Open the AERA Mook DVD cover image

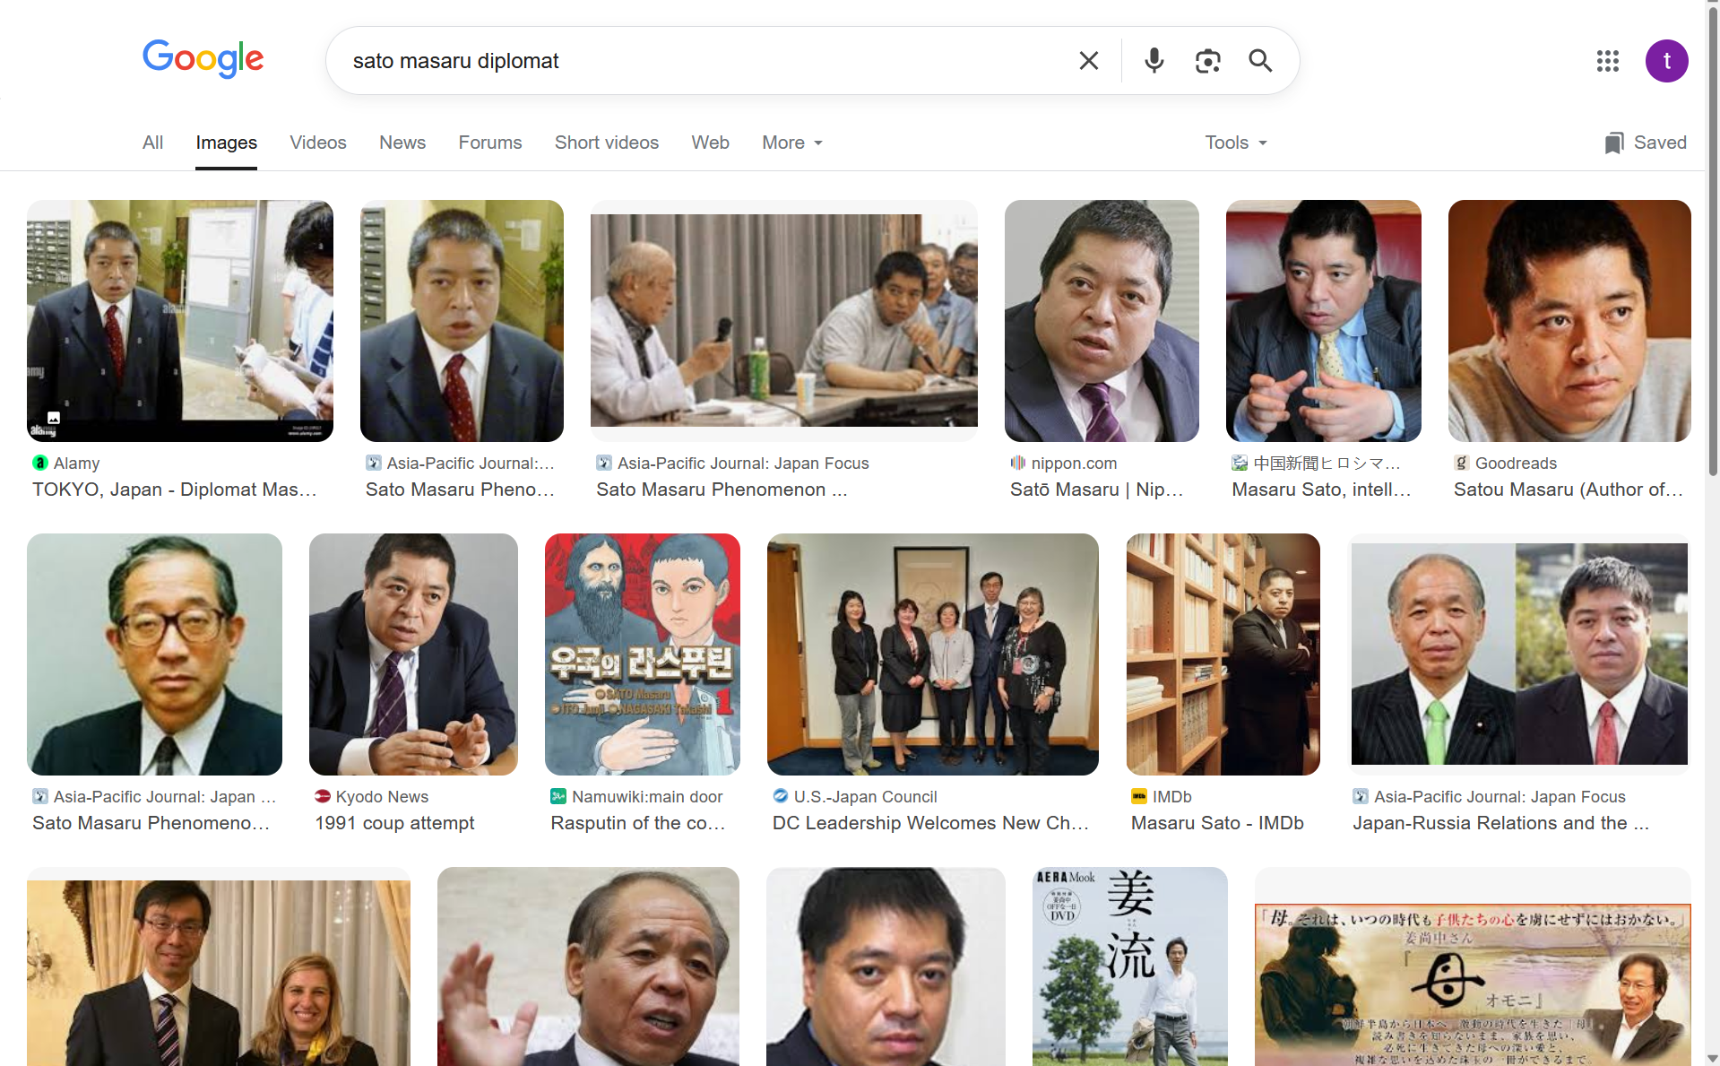1130,966
